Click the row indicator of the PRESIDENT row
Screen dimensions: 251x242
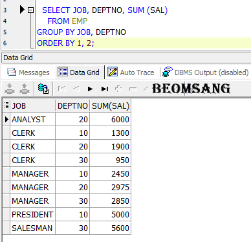click(6, 214)
